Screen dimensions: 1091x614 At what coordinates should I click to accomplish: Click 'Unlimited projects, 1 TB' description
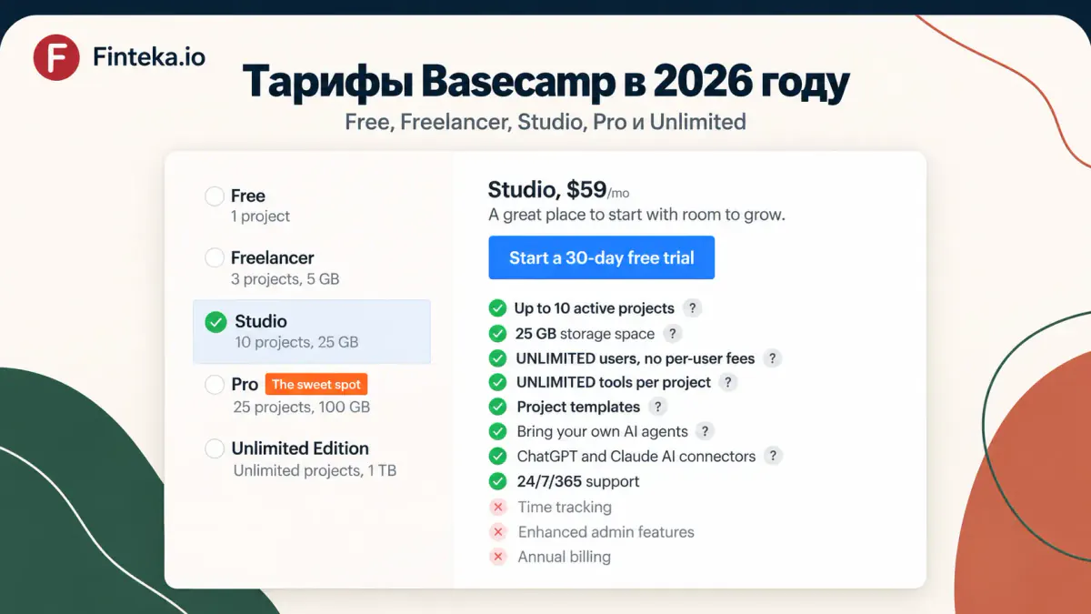(x=315, y=470)
